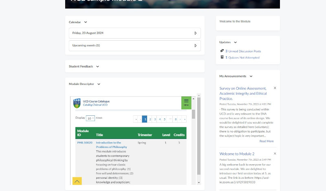Open the Display rows dropdown
The image size is (326, 191).
click(90, 118)
